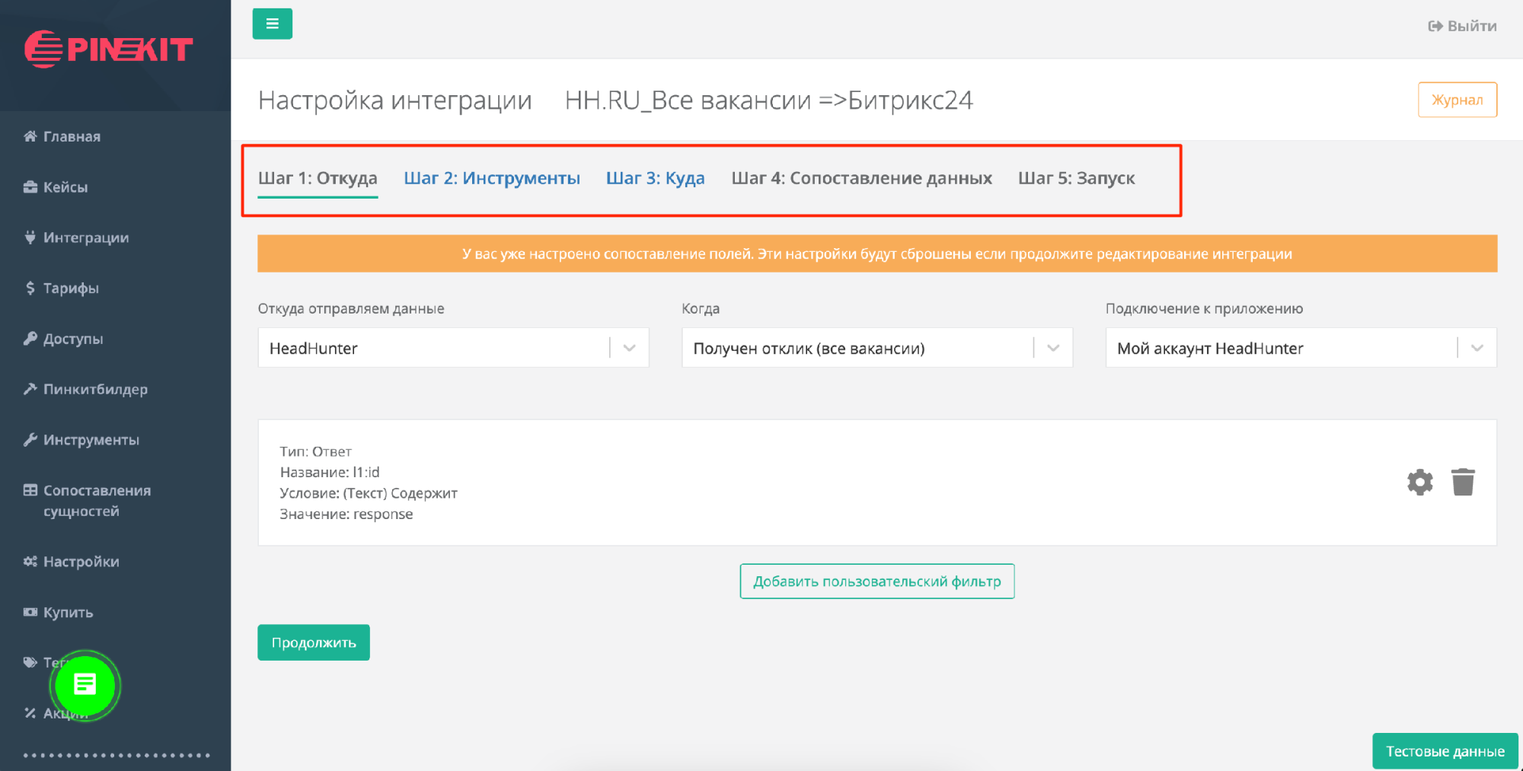1523x771 pixels.
Task: Select the Шаг 4: Сопоставление данных tab
Action: pyautogui.click(x=861, y=178)
